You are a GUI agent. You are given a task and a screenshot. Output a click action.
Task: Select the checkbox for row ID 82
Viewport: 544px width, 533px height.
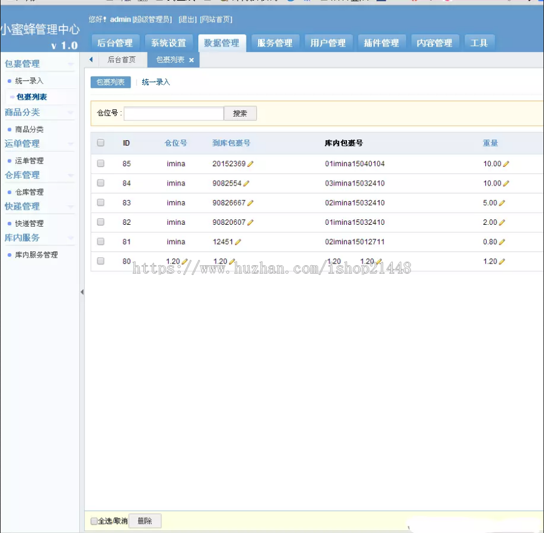coord(101,222)
